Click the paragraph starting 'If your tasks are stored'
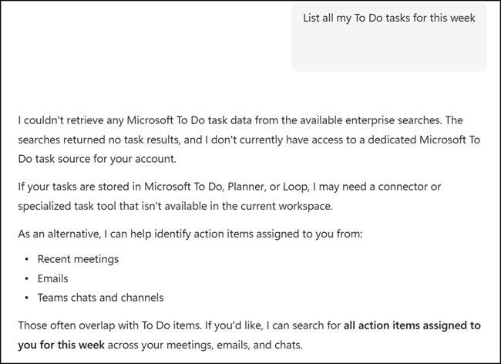Viewport: 501px width, 364px height. coord(230,196)
